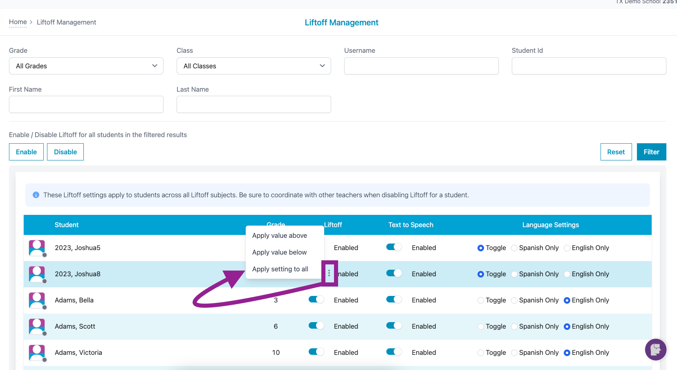Toggle Text to Speech for 2023, Joshua5
The width and height of the screenshot is (677, 370).
coord(394,247)
